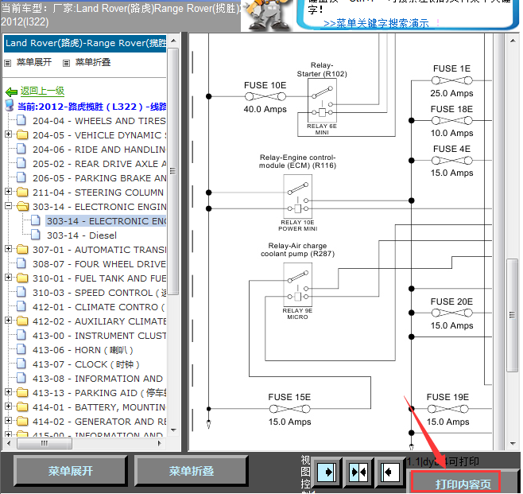
Task: Click diagram scroll up arrow
Action: point(513,41)
